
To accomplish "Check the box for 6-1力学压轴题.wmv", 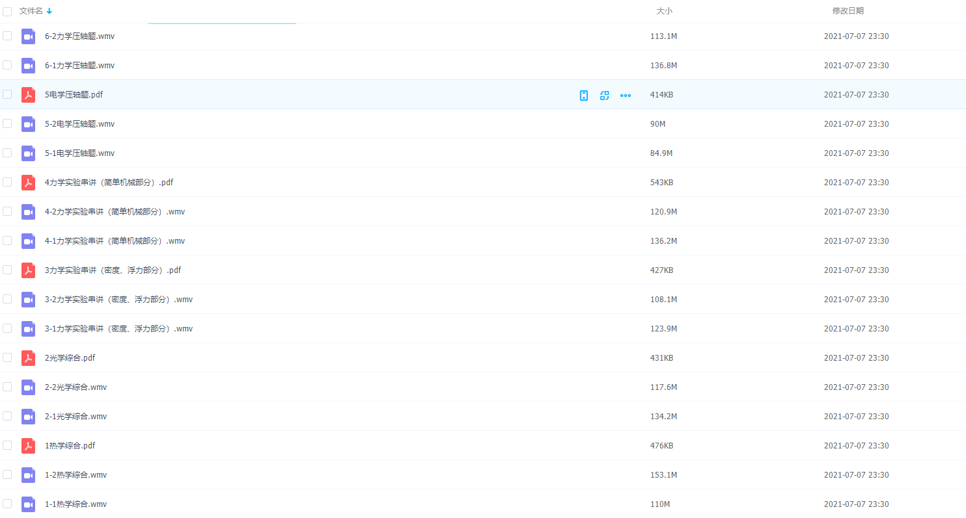I will click(7, 65).
